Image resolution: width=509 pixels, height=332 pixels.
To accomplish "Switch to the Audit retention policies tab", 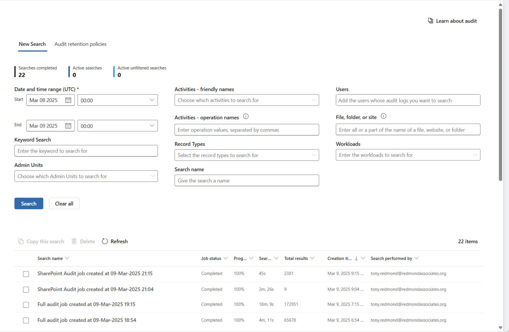I will (80, 44).
